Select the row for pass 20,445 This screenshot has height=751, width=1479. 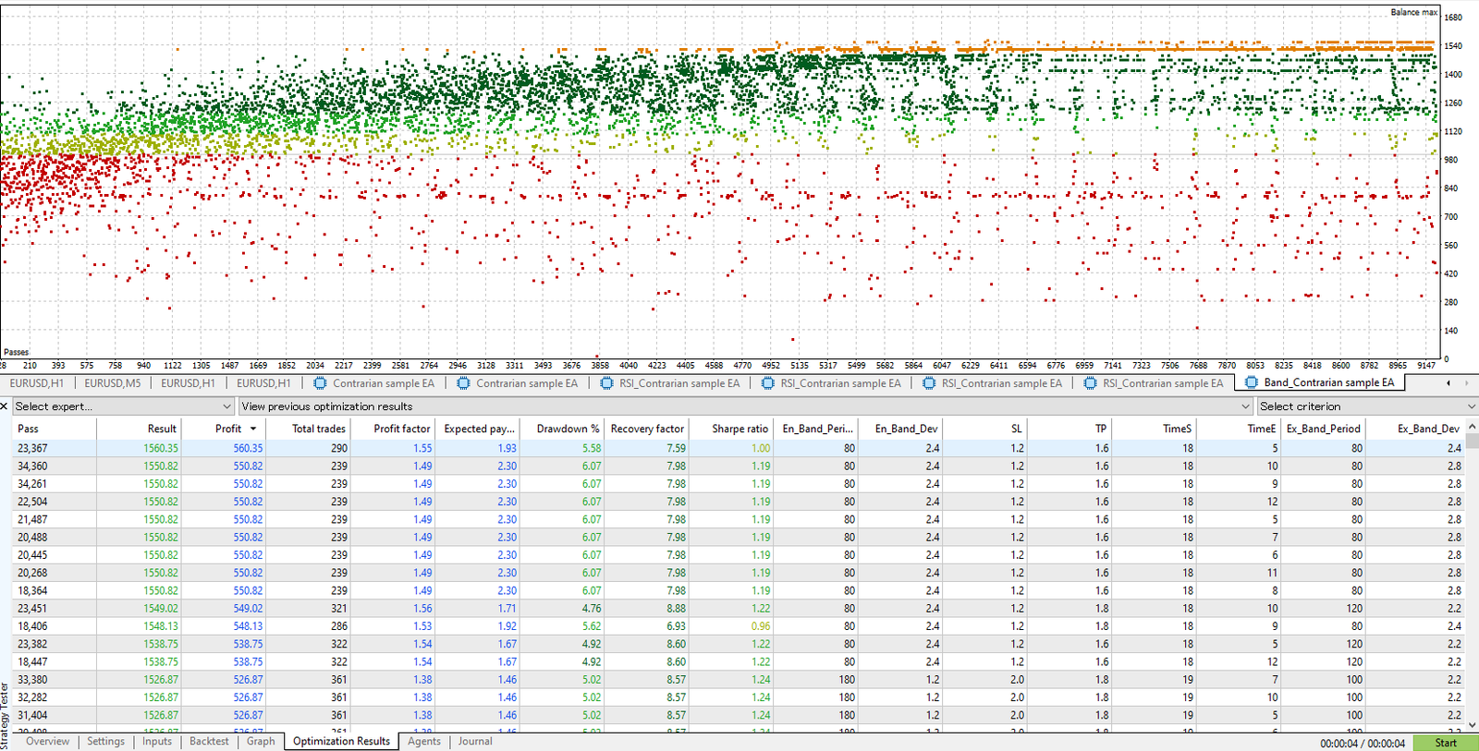(739, 555)
